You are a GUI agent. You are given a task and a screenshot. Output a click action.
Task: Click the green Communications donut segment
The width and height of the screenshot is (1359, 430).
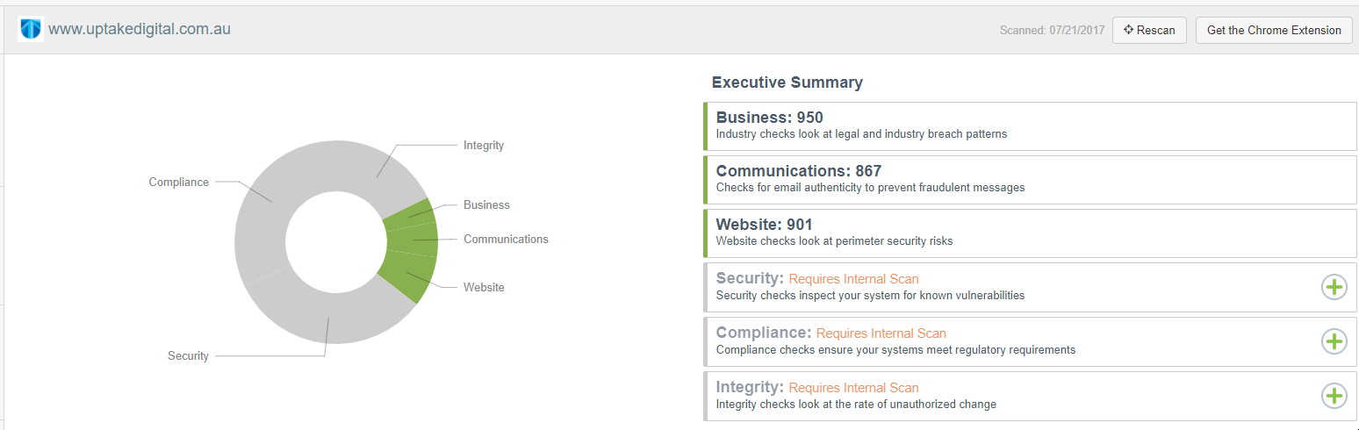click(413, 240)
